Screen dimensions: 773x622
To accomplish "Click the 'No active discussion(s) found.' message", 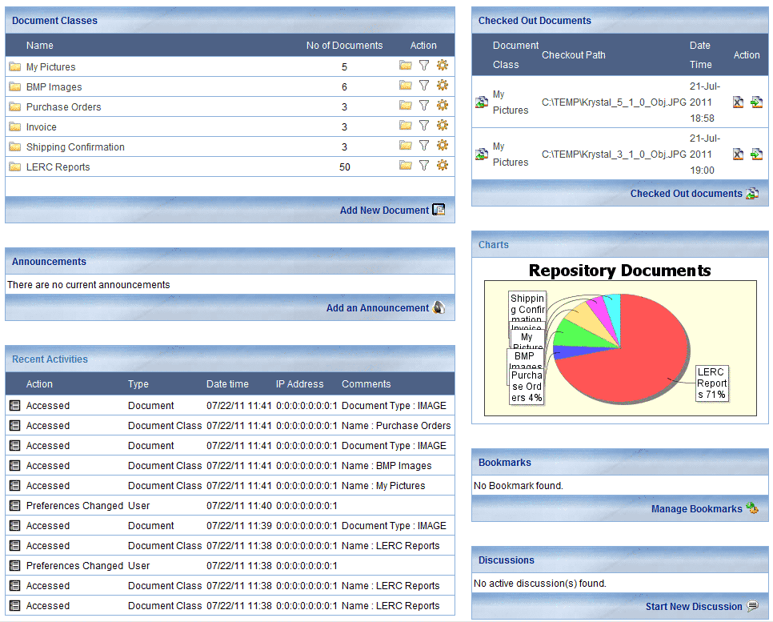I will pos(540,583).
